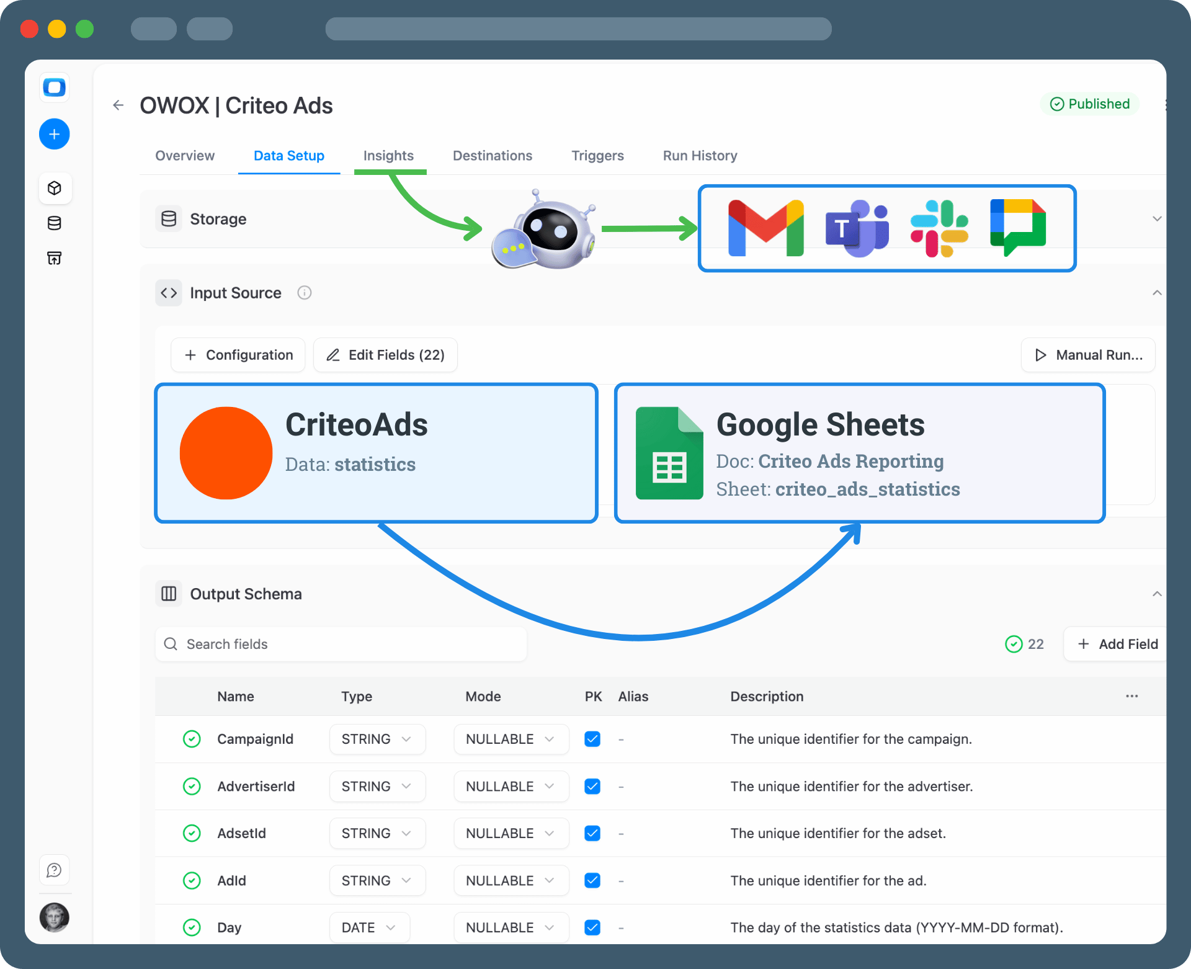Open the cube icon in left sidebar
Viewport: 1191px width, 969px height.
click(55, 188)
